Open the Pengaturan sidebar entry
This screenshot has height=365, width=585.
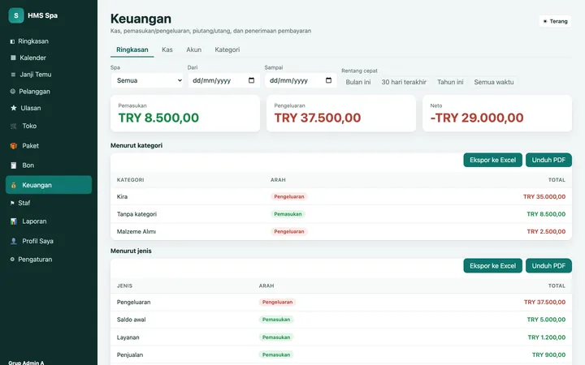click(49, 260)
